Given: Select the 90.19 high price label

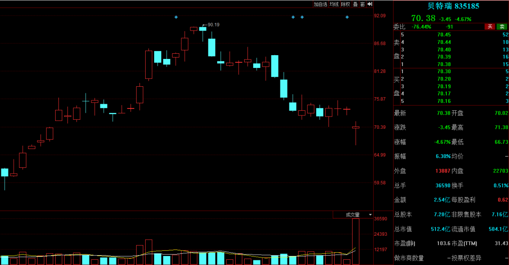Looking at the screenshot, I should point(213,25).
